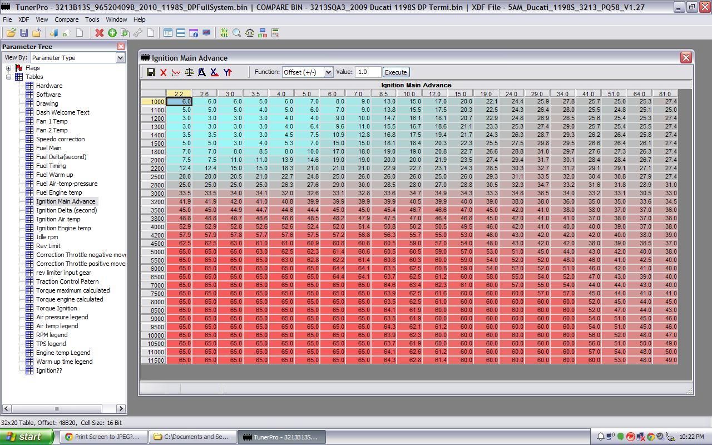Select the Ignition Delta (second) table
The image size is (712, 445).
66,210
